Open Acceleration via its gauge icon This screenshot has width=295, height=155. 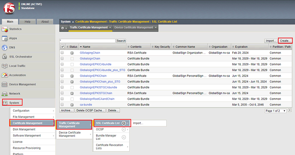(x=5, y=75)
